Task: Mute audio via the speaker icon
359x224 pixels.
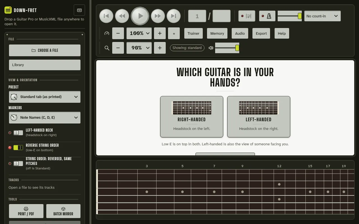Action: (211, 48)
